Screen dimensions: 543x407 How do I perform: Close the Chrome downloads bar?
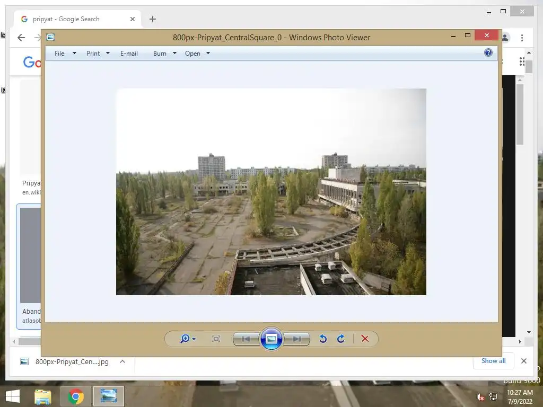(x=523, y=361)
